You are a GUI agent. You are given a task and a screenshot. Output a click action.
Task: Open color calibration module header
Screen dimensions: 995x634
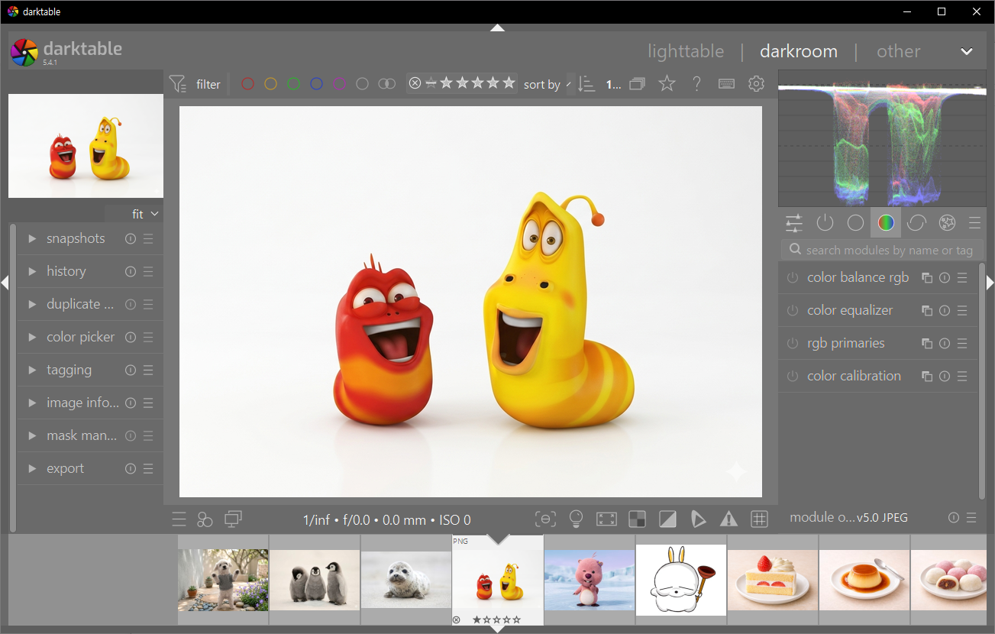(854, 376)
